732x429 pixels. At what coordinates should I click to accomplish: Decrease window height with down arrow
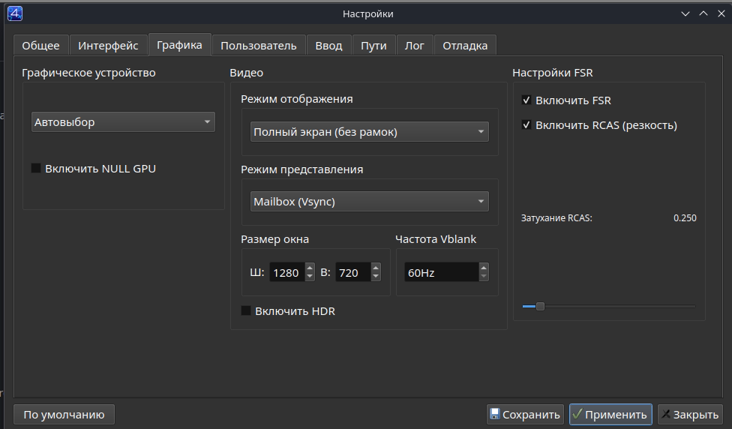(375, 277)
